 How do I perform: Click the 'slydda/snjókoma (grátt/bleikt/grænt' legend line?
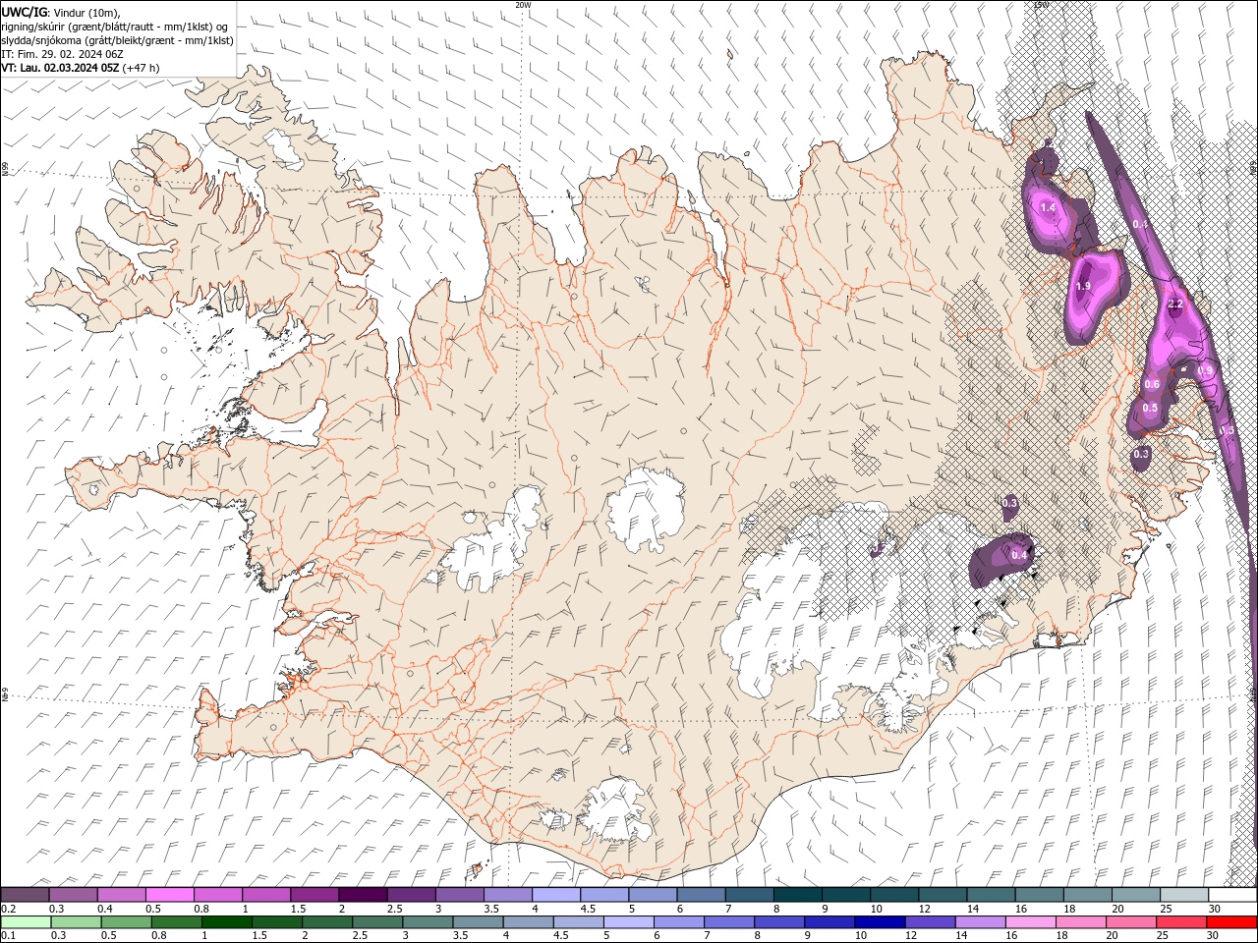[118, 40]
